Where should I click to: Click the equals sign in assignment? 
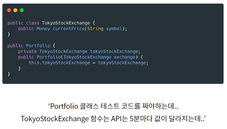(94, 63)
